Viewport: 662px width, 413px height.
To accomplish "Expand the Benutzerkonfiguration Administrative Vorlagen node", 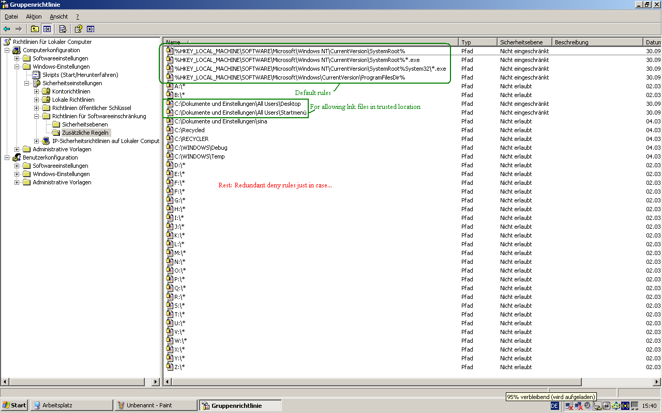I will pos(17,182).
